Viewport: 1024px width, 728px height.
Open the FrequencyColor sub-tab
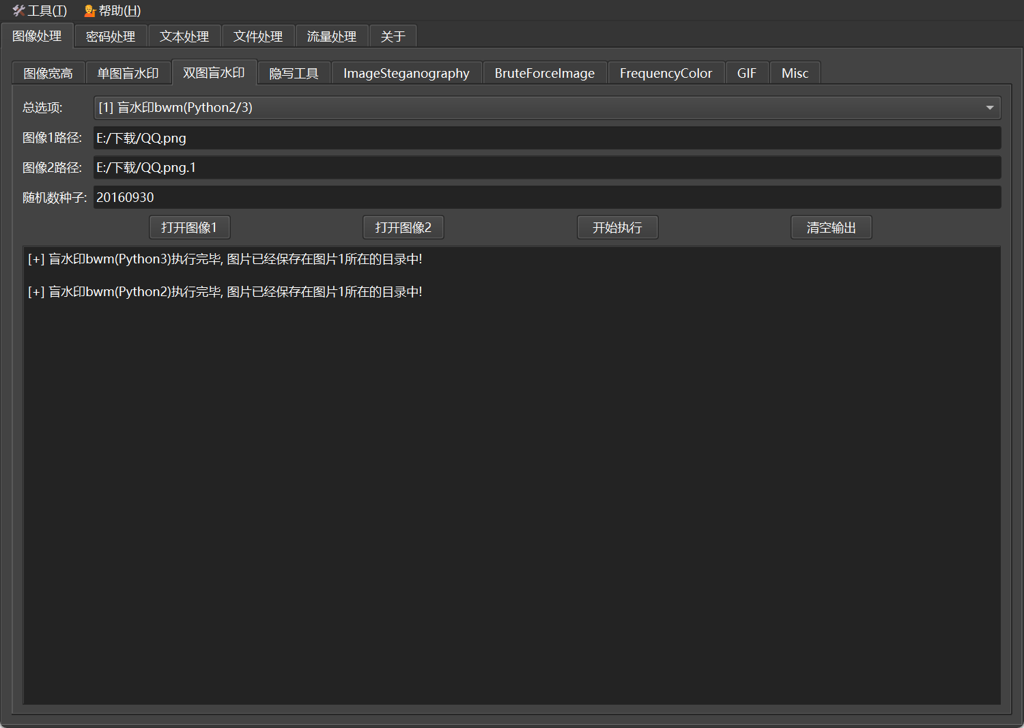click(666, 73)
